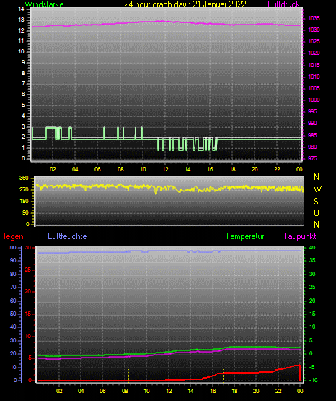
Task: Click the 1010 pressure axis value
Action: (314, 77)
